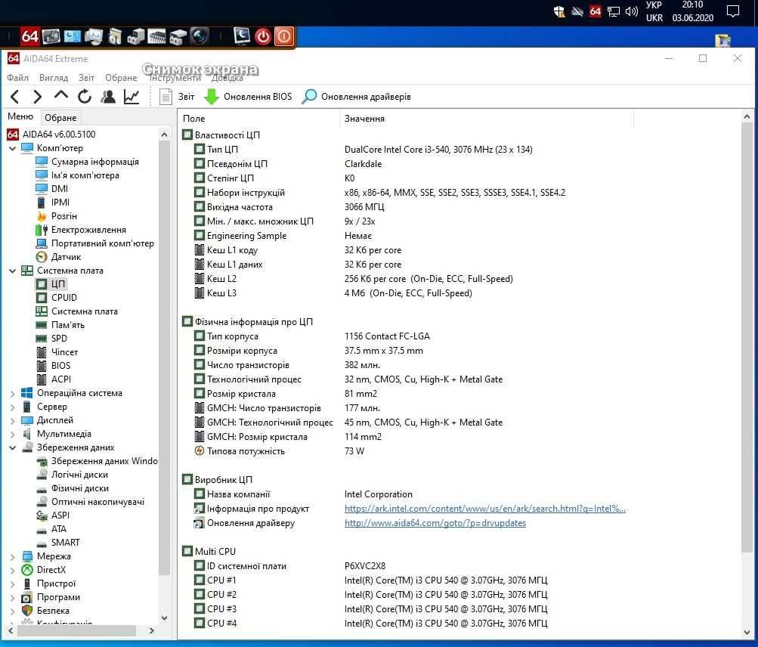Switch to the Меню tab
Screen dimensions: 758x647
click(20, 116)
